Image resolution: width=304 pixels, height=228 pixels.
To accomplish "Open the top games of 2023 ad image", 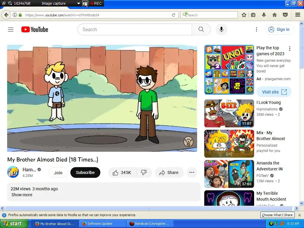I will point(229,70).
